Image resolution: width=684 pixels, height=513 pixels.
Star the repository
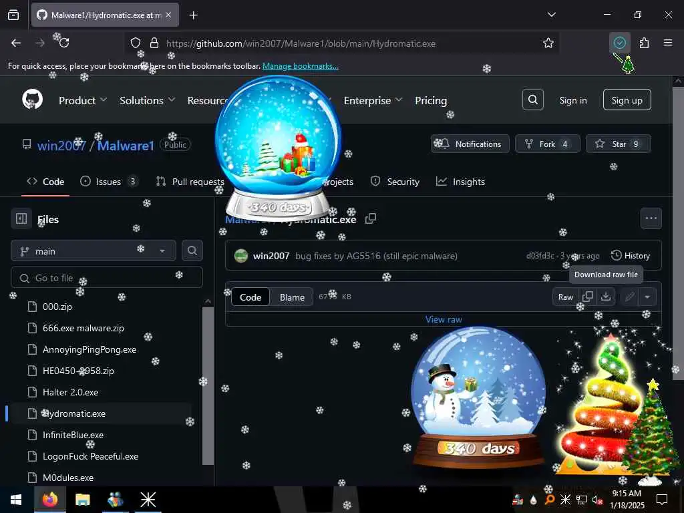coord(618,144)
